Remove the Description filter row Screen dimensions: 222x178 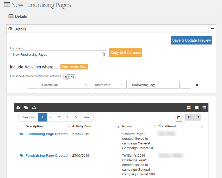(197, 85)
